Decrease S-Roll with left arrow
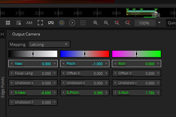Screen dimensions: 176x117 pyautogui.click(x=115, y=93)
